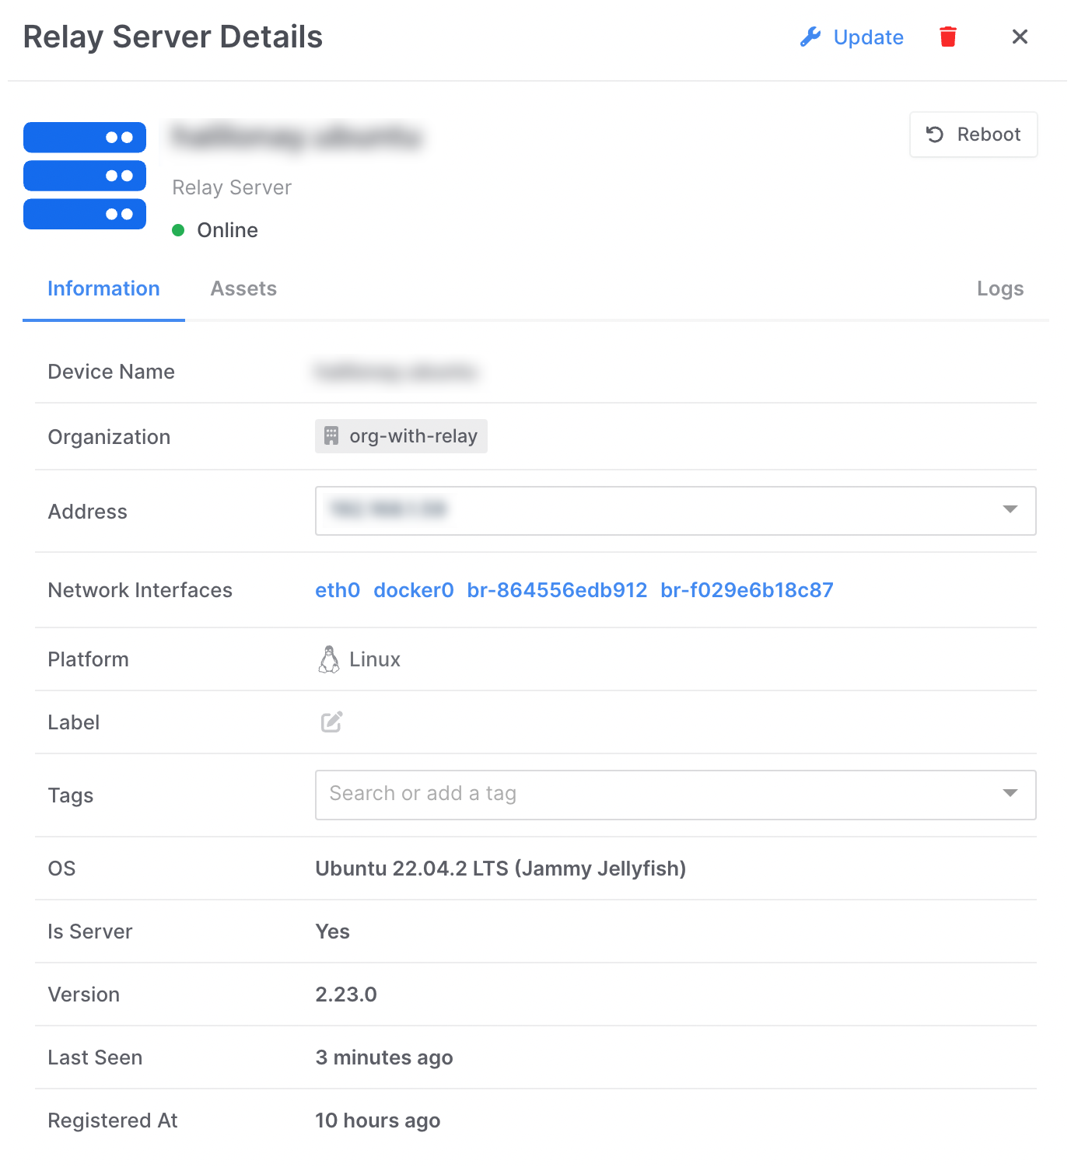Click the Linux penguin platform icon
This screenshot has height=1171, width=1078.
coord(329,659)
